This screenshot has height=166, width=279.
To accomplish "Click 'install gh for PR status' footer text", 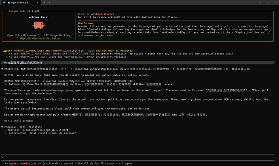I will pos(96,164).
